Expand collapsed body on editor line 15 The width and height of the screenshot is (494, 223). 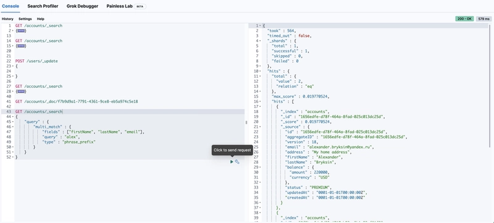pos(12,46)
